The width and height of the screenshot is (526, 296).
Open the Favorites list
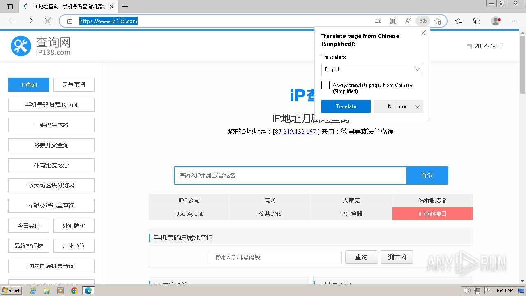click(x=459, y=21)
